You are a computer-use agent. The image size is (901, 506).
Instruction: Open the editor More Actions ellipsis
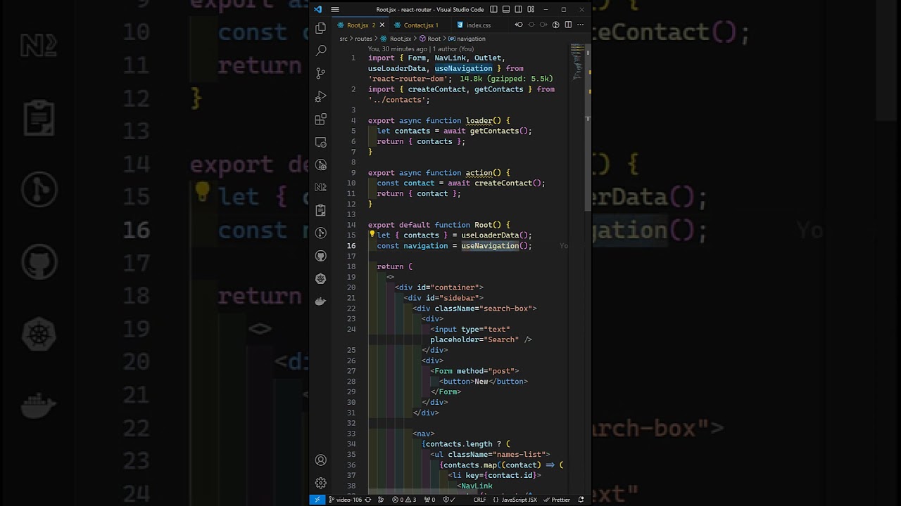tap(580, 25)
